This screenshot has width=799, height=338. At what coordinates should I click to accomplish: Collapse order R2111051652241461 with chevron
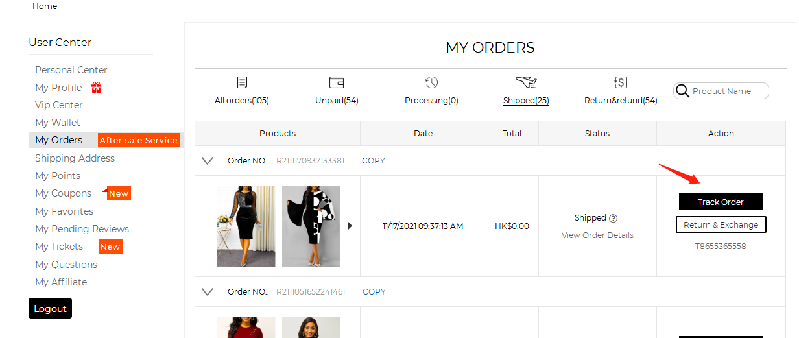(x=208, y=292)
